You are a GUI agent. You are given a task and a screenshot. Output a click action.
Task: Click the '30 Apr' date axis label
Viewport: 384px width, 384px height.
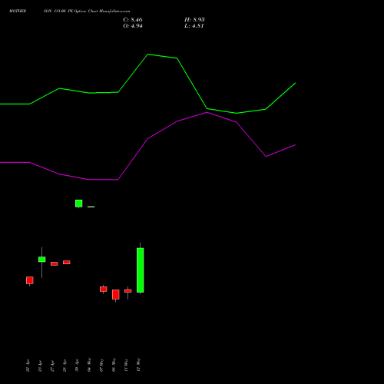click(77, 366)
